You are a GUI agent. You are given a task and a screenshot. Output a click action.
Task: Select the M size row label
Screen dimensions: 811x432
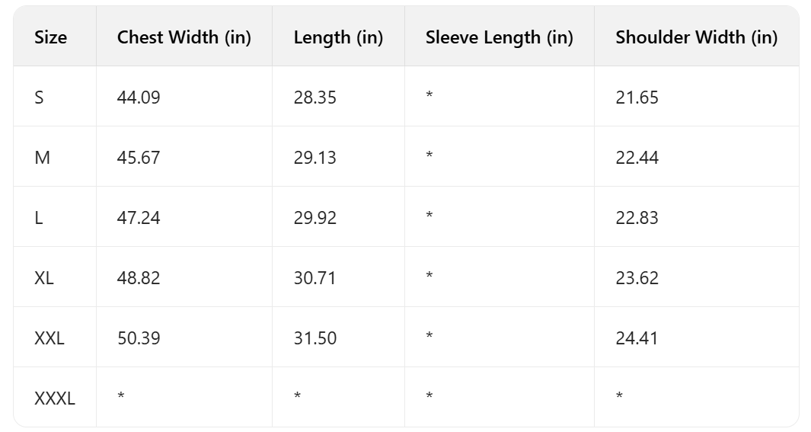pyautogui.click(x=42, y=158)
